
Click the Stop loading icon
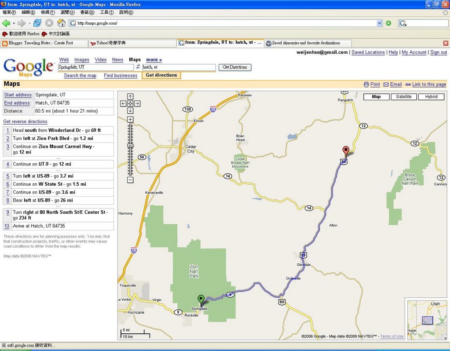pyautogui.click(x=49, y=23)
